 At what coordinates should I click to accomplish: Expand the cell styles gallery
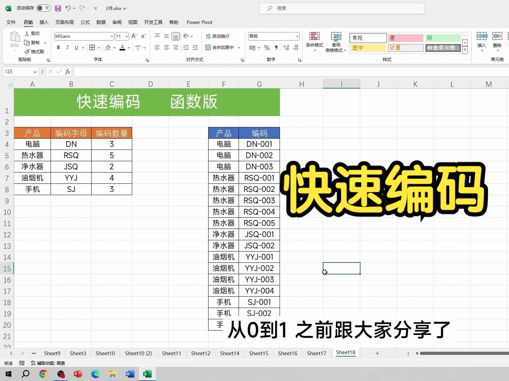tap(465, 51)
